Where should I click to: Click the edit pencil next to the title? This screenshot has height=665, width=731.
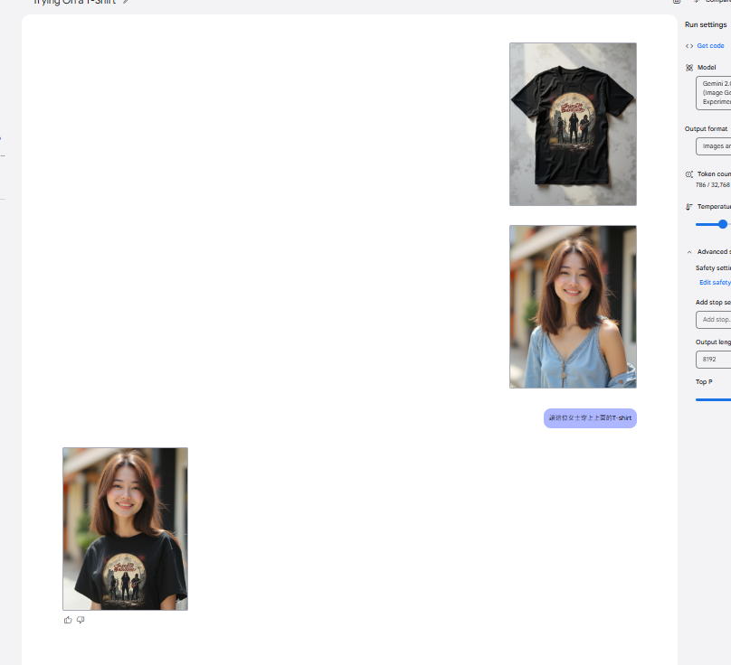pyautogui.click(x=126, y=2)
